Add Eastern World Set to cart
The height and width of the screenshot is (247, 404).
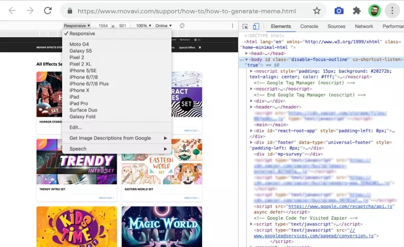(191, 198)
